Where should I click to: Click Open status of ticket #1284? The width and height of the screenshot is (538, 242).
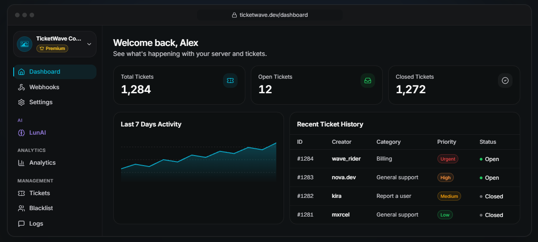[x=489, y=159]
